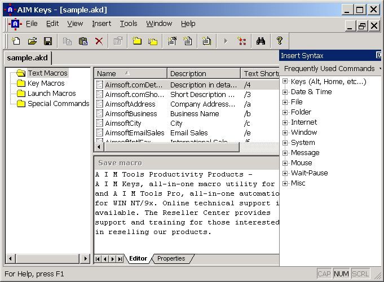Select the Launch Macros folder
Image resolution: width=384 pixels, height=282 pixels.
[x=51, y=94]
